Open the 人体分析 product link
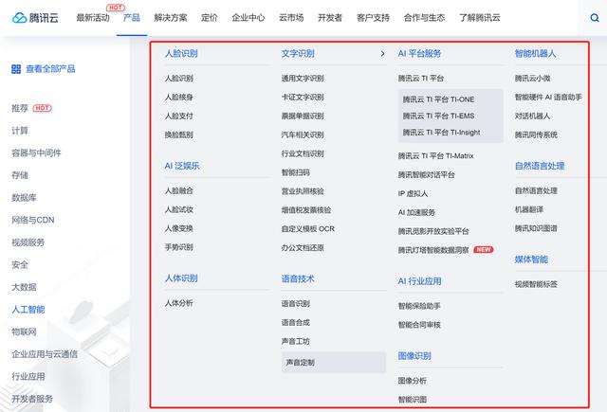The width and height of the screenshot is (607, 412). tap(179, 303)
